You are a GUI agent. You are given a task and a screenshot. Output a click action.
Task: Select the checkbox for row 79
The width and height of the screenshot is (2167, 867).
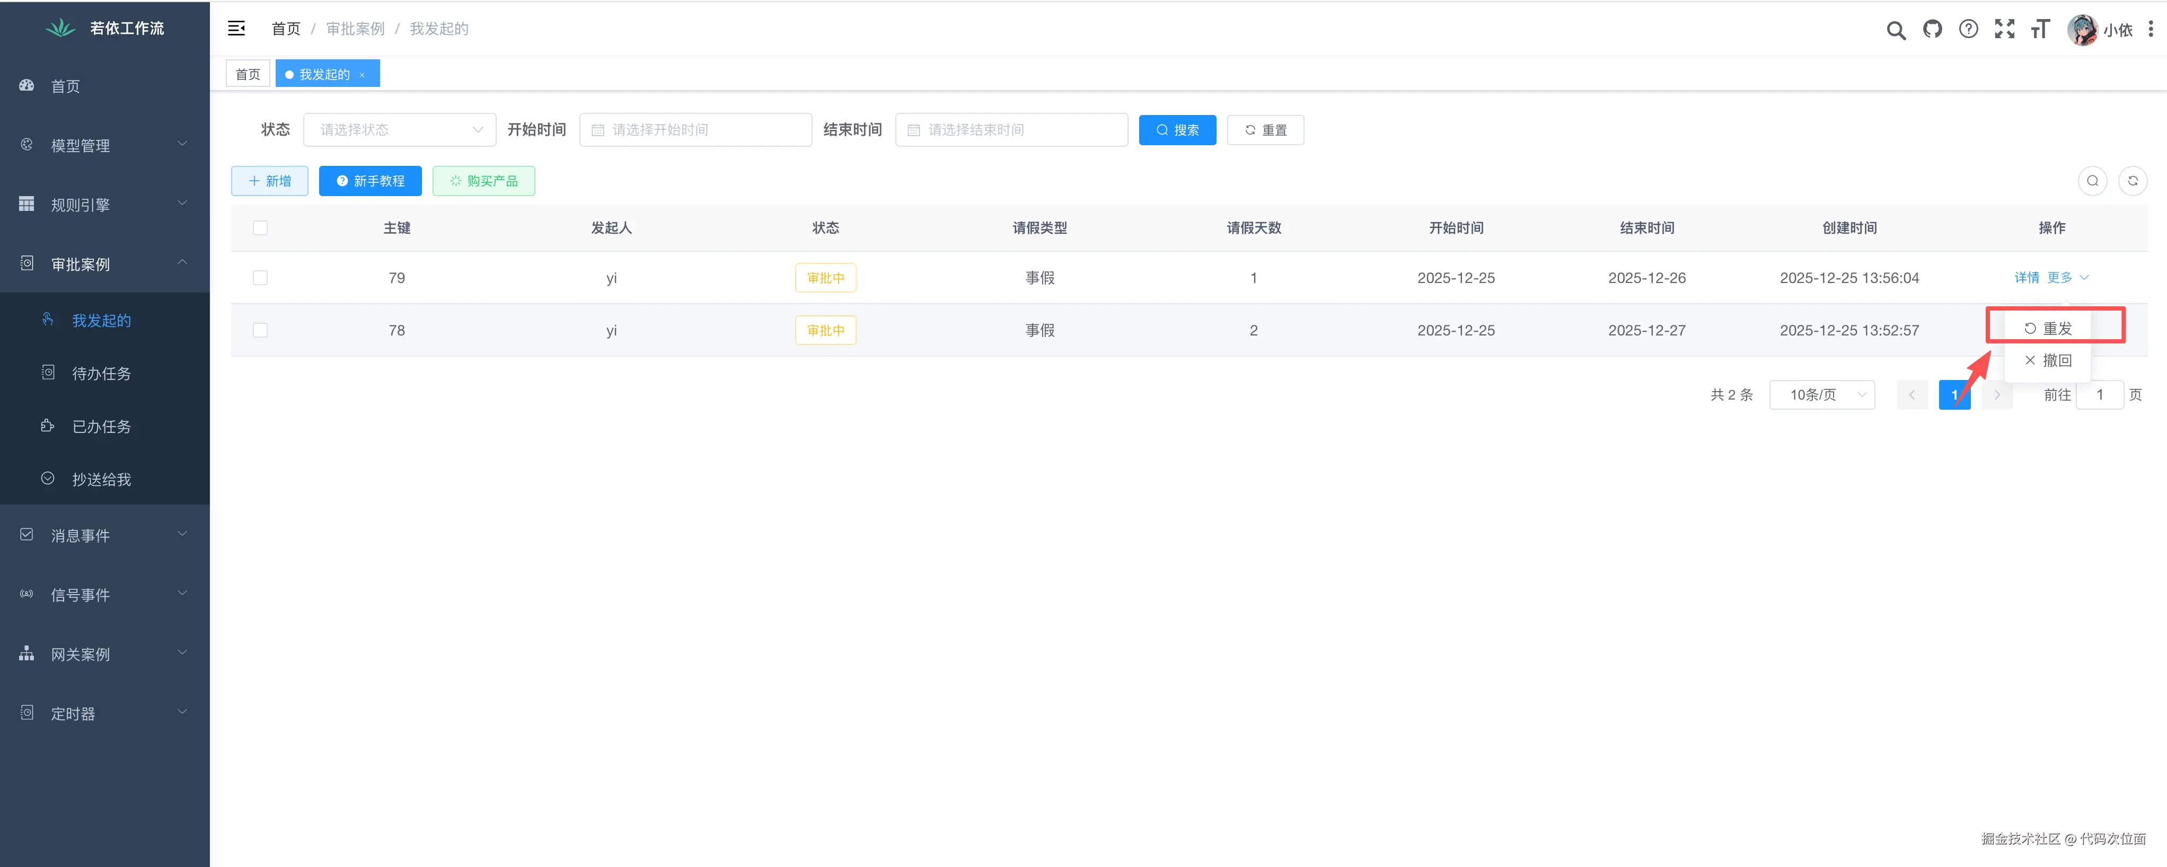pos(260,278)
